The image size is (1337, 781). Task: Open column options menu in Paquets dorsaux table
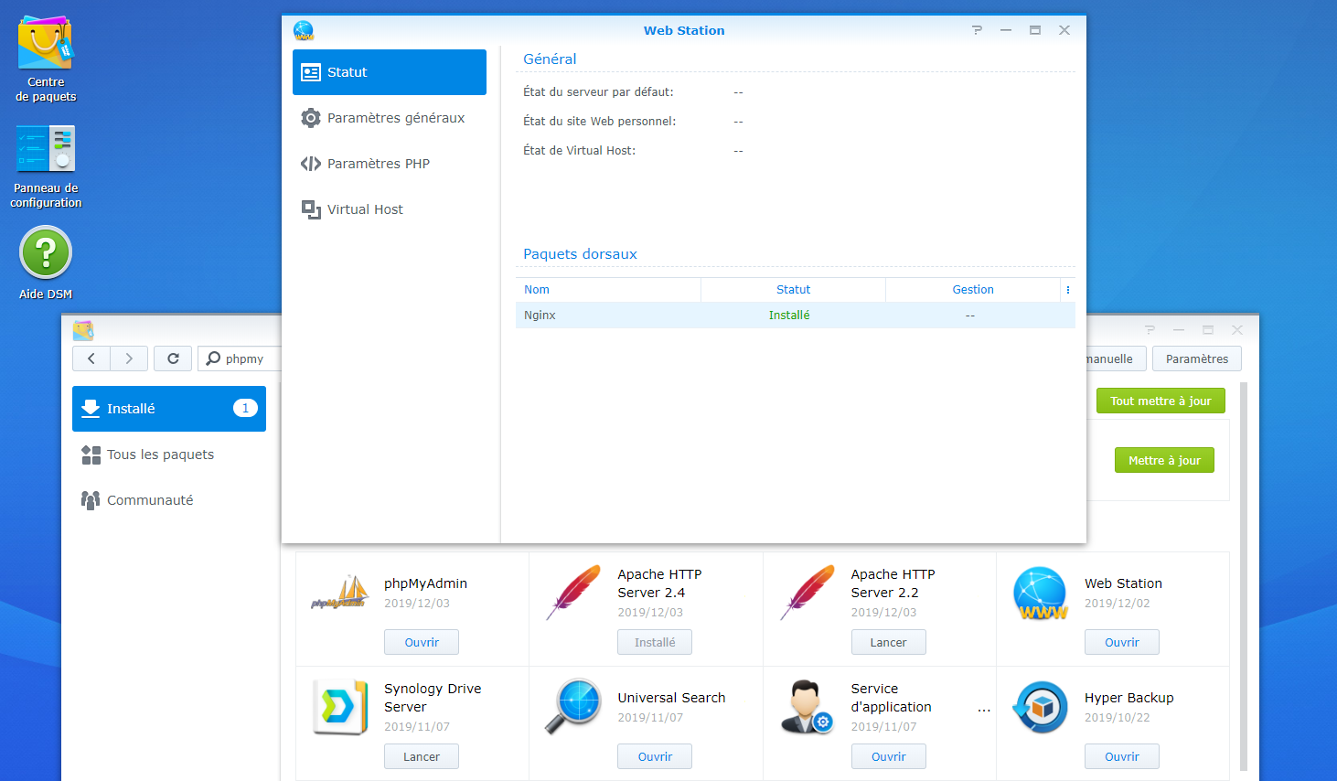pyautogui.click(x=1067, y=290)
